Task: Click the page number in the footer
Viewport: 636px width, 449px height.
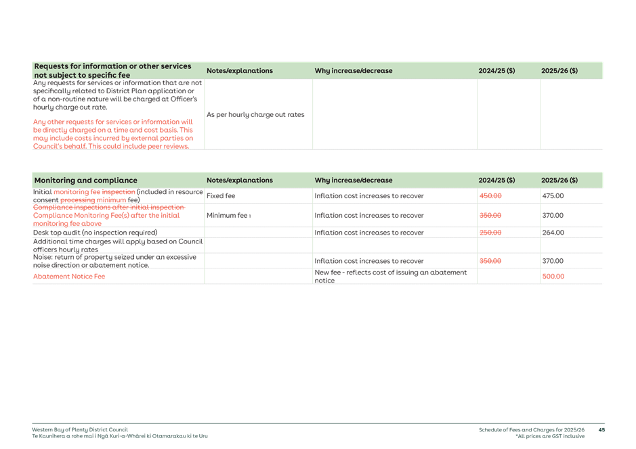Action: click(601, 430)
